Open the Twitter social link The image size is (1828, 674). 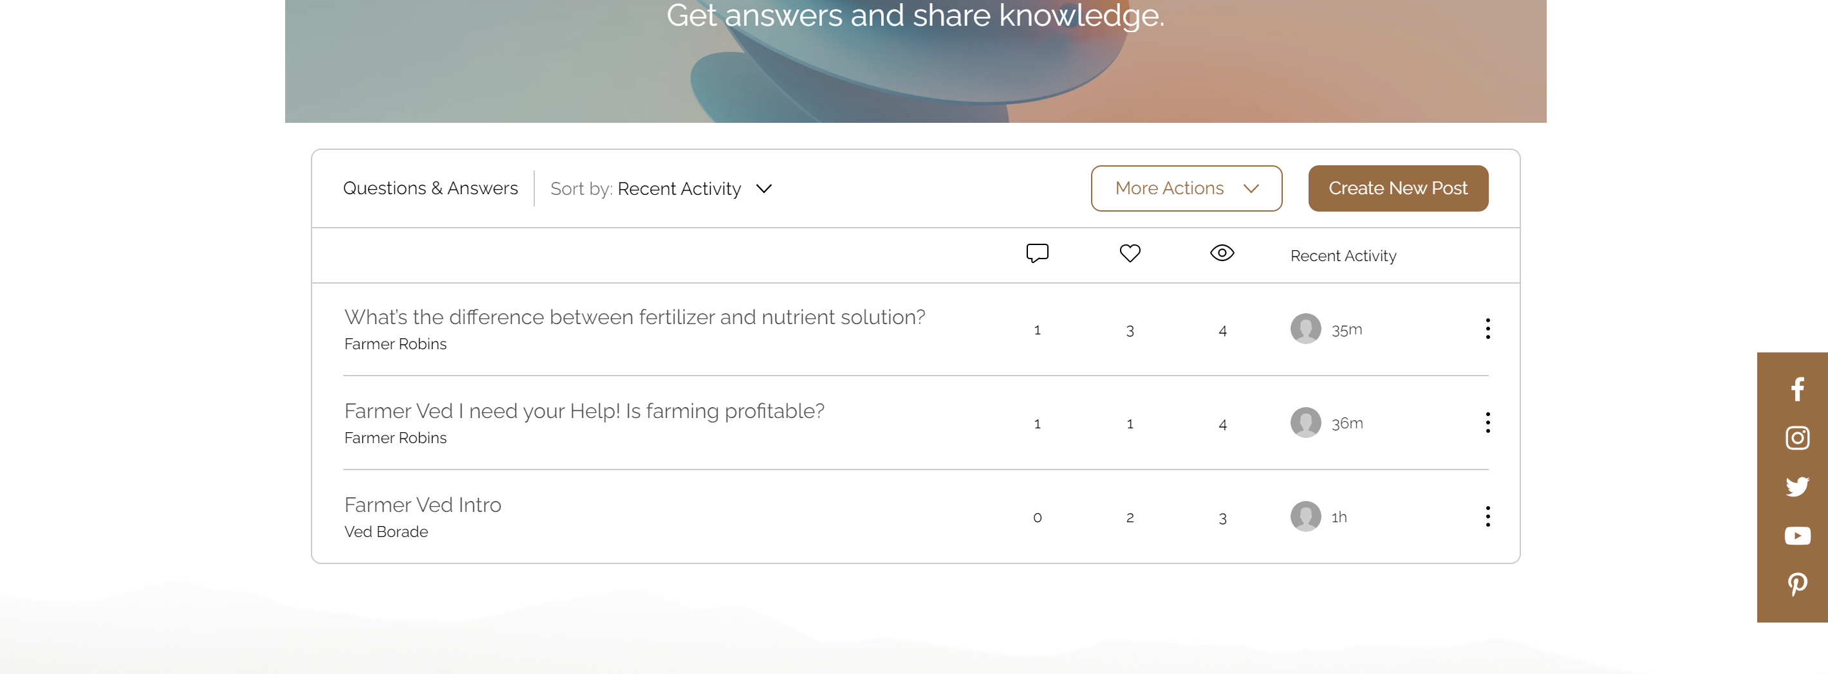(x=1796, y=487)
